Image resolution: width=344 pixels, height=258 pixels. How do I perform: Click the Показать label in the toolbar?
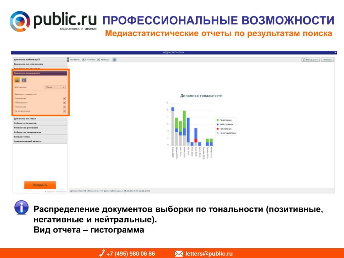(x=75, y=60)
